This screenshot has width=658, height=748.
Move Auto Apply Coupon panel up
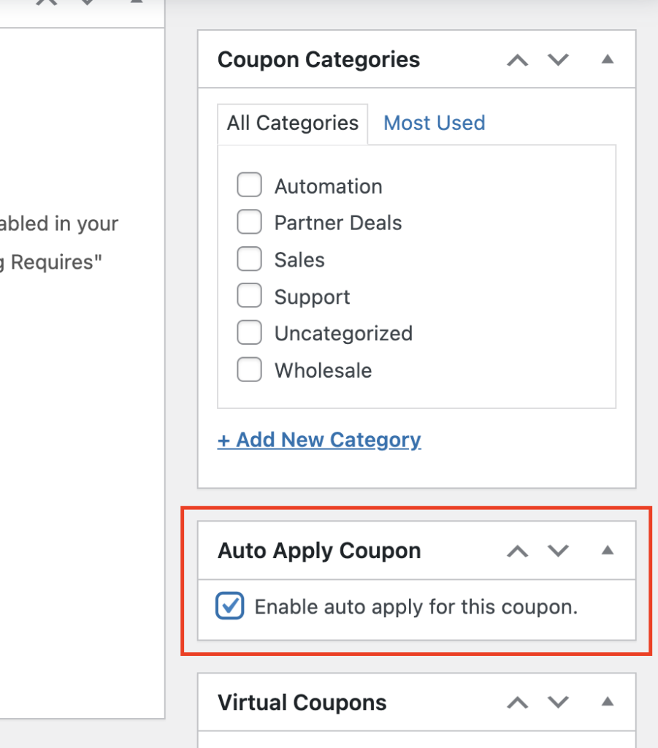(517, 551)
